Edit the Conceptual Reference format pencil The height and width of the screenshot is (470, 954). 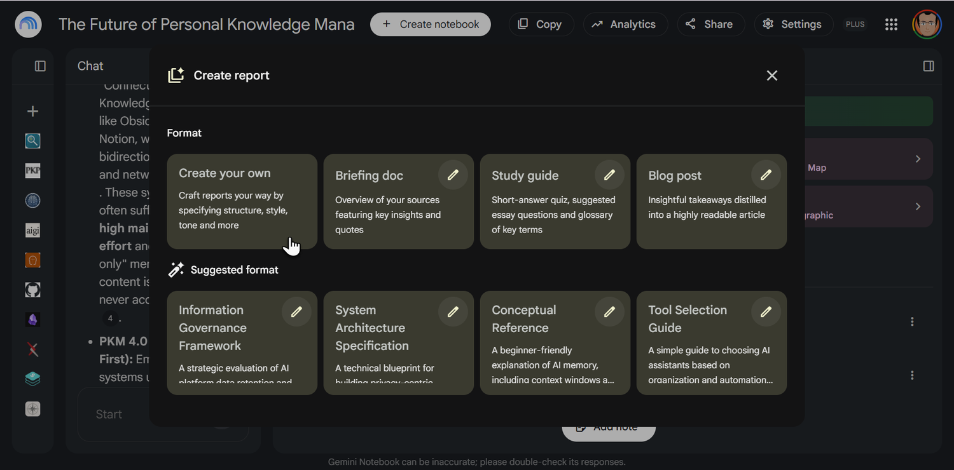(609, 312)
